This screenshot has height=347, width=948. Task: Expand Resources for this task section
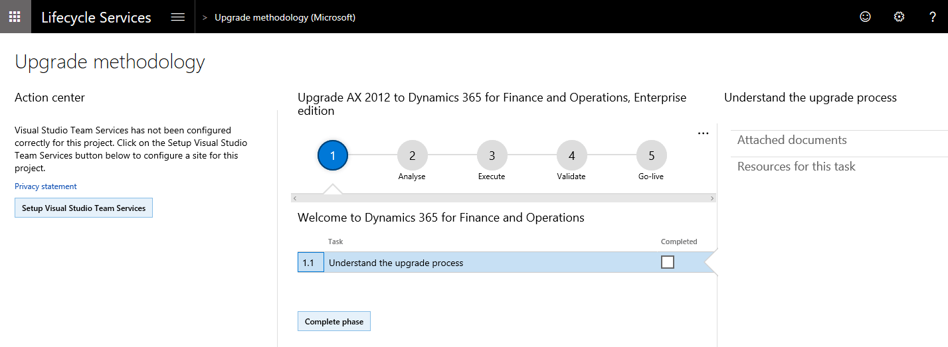796,167
